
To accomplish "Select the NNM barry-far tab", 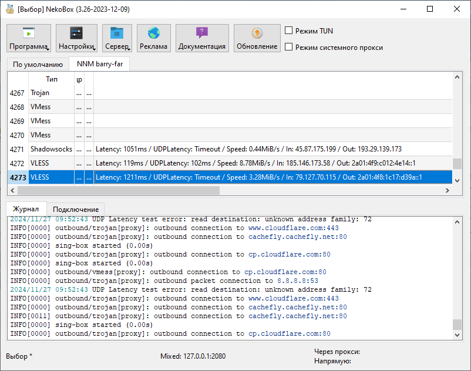I will (99, 65).
